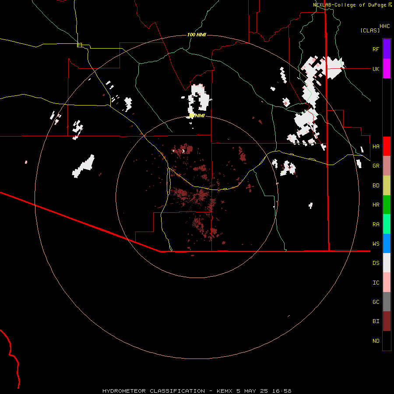Click the RF purple color swatch
The width and height of the screenshot is (394, 394).
pos(387,49)
